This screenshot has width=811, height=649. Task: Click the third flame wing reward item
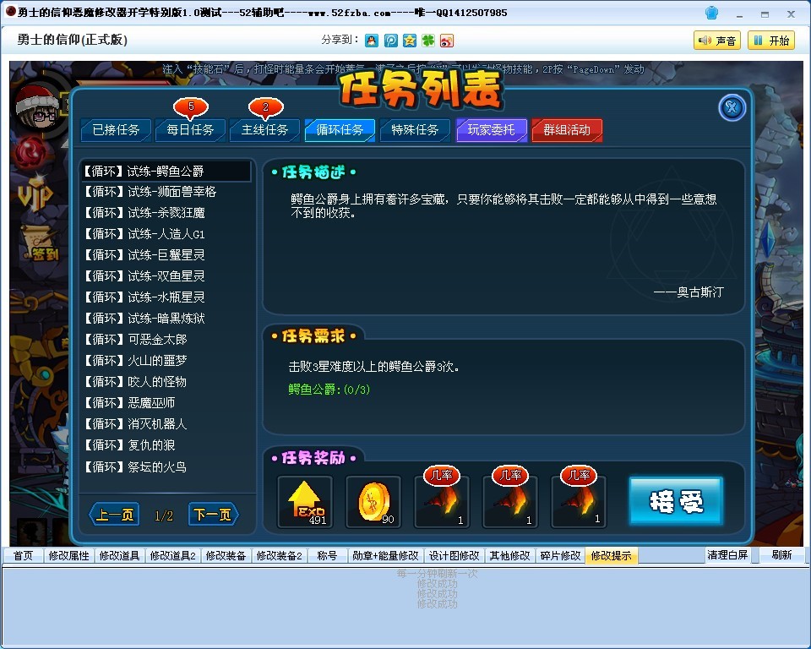(x=578, y=502)
